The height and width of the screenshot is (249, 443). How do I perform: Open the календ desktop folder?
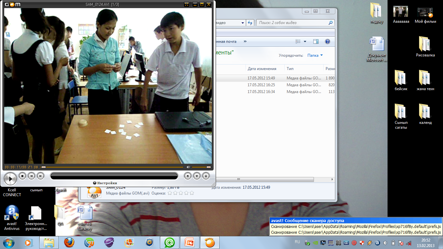(425, 114)
